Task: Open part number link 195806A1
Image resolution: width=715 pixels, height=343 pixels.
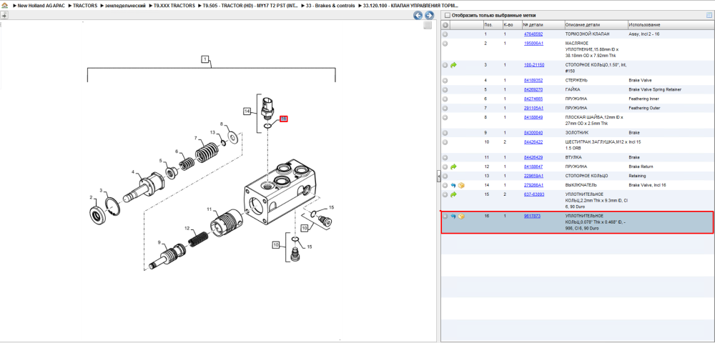Action: click(533, 44)
